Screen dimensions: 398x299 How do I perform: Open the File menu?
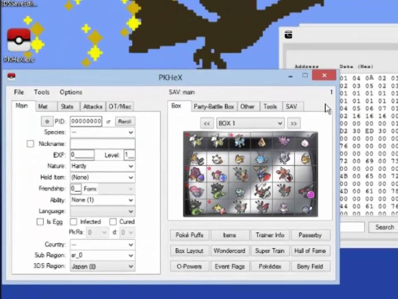point(19,92)
